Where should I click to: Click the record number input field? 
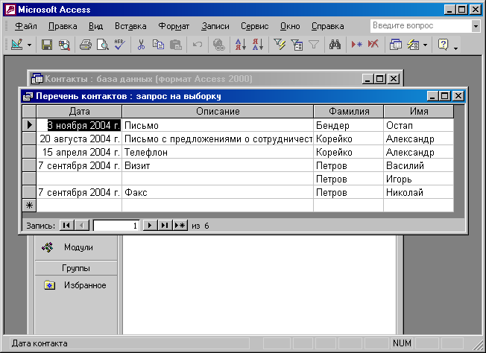116,226
